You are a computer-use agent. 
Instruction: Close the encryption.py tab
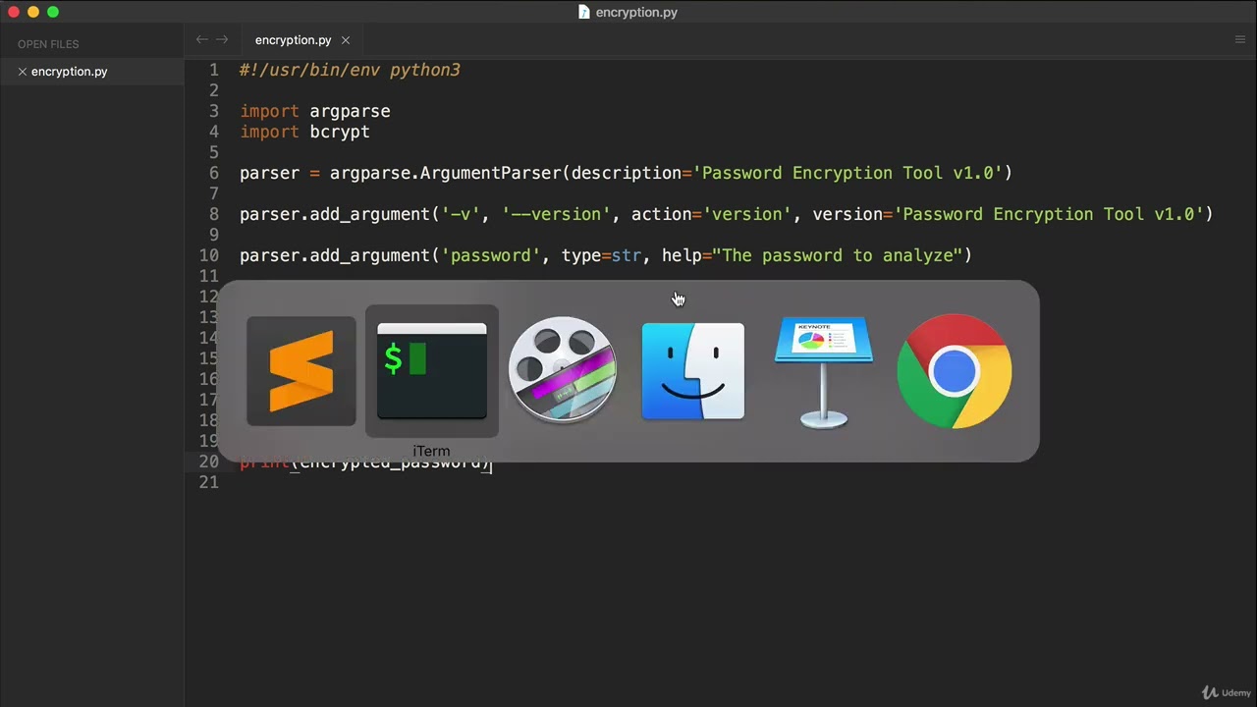pyautogui.click(x=346, y=40)
